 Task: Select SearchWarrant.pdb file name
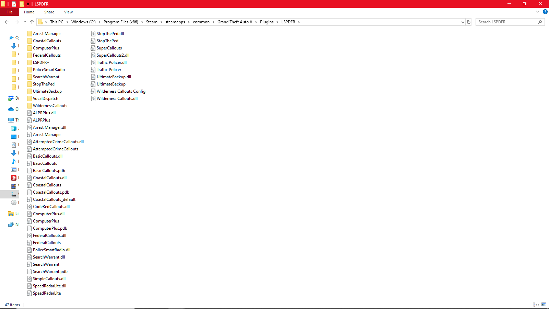[x=50, y=272]
